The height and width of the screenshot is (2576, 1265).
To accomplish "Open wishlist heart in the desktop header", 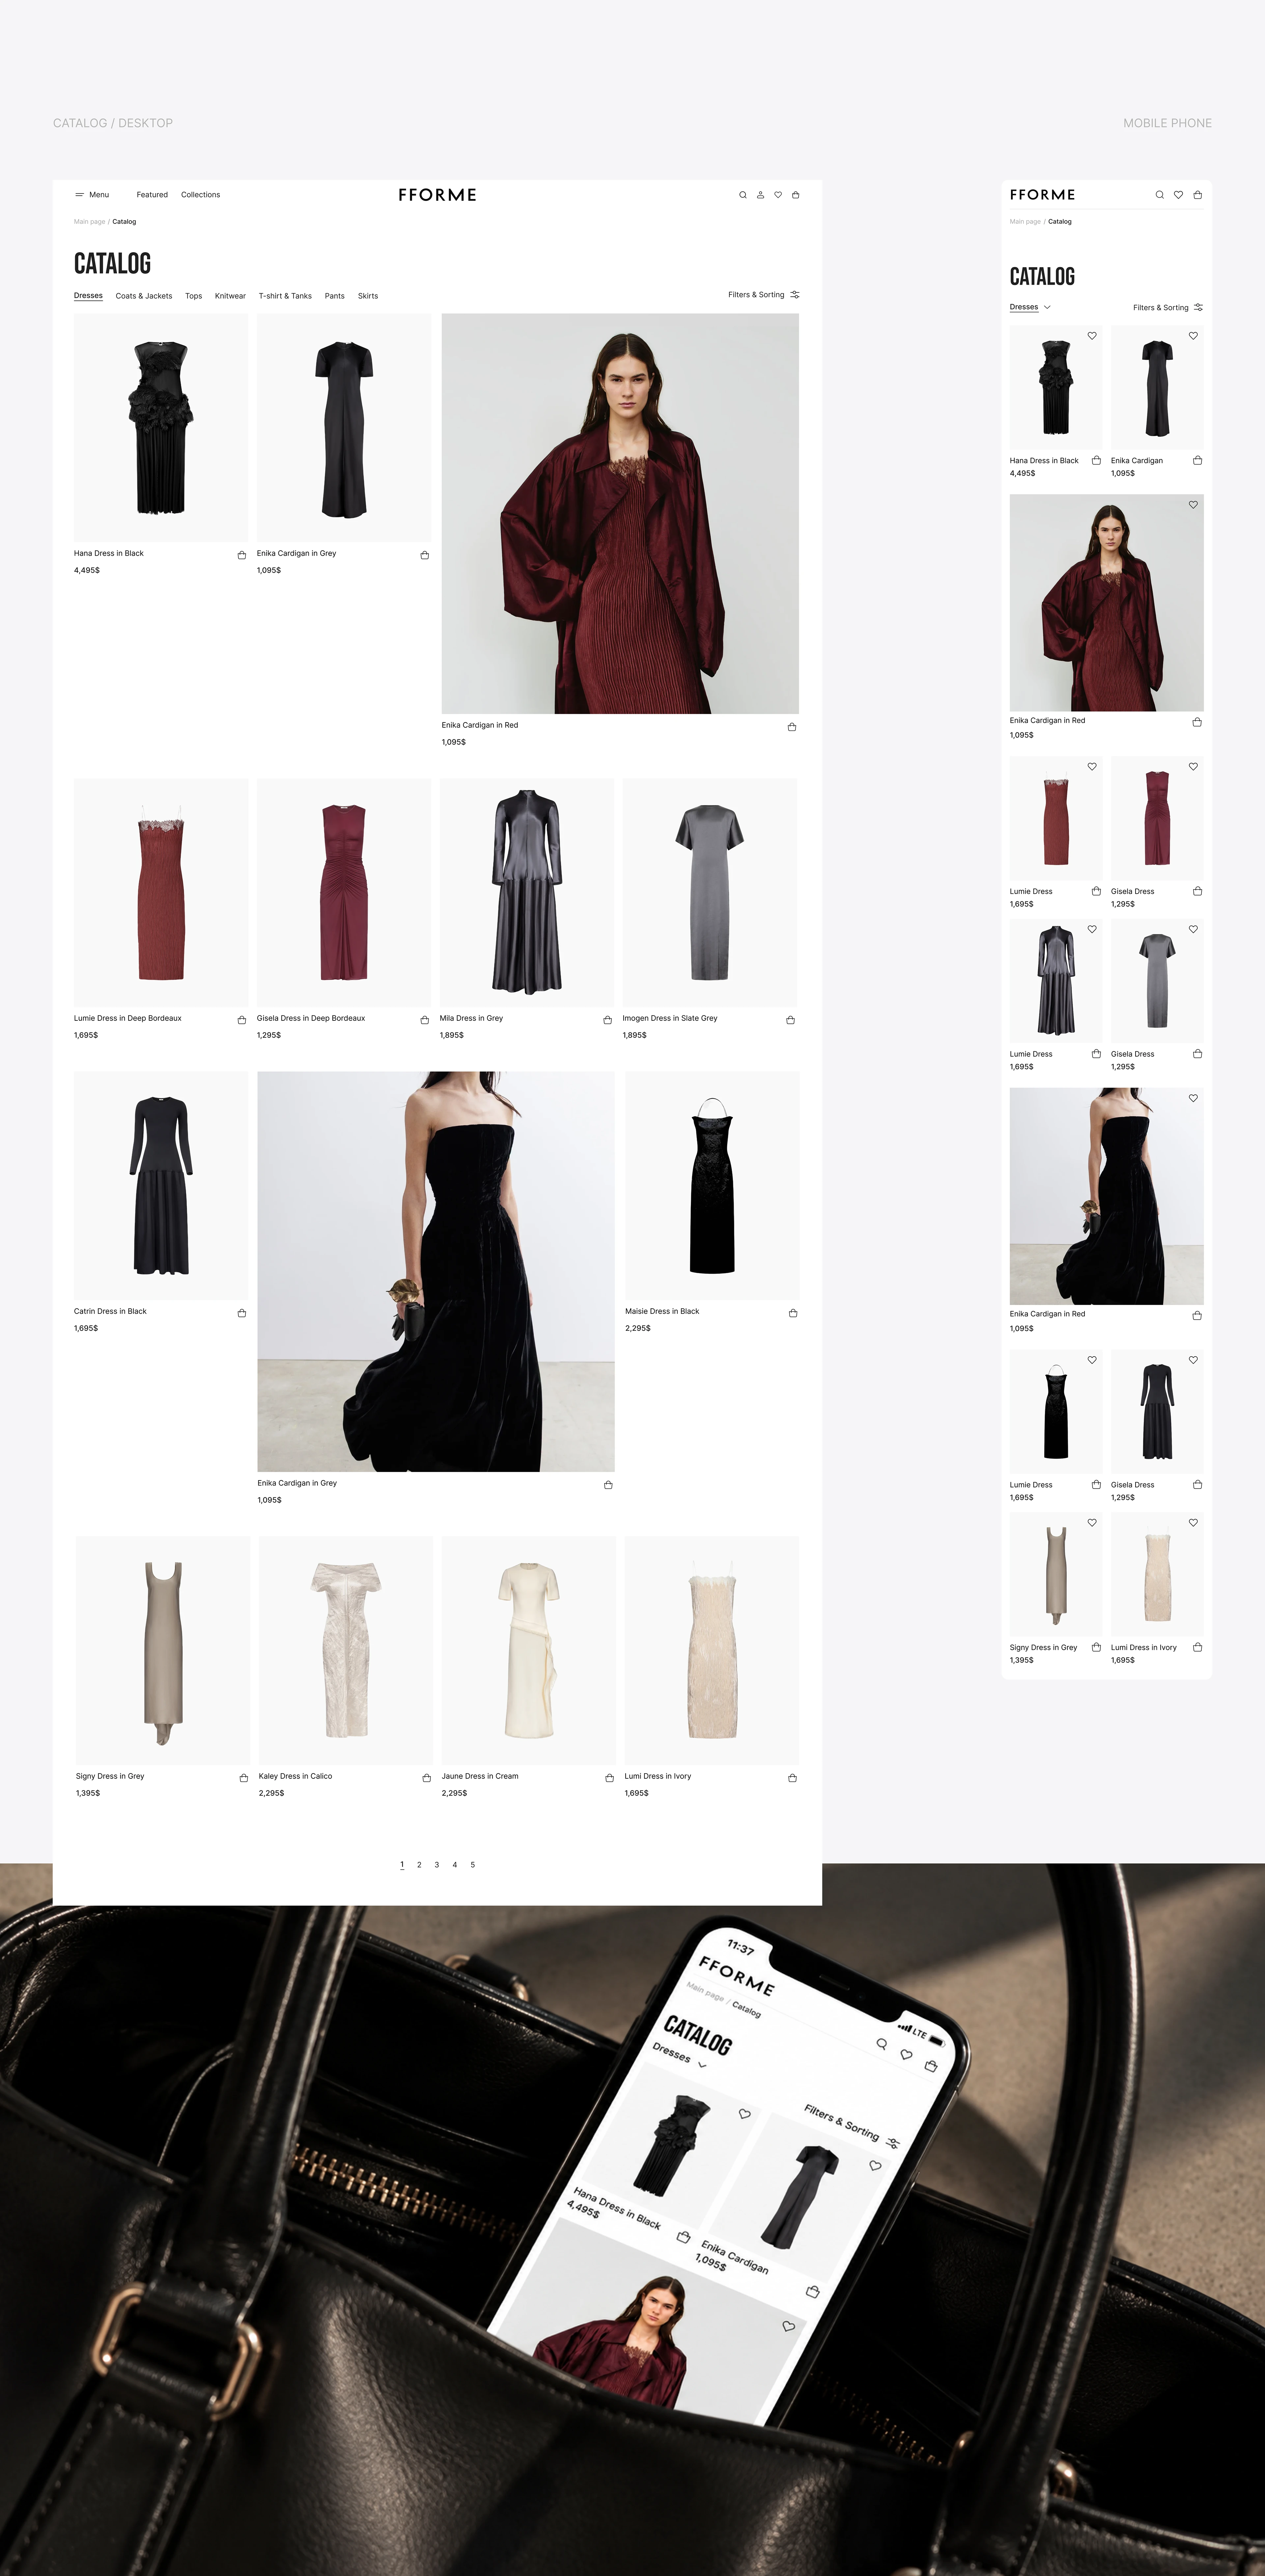I will tap(778, 195).
